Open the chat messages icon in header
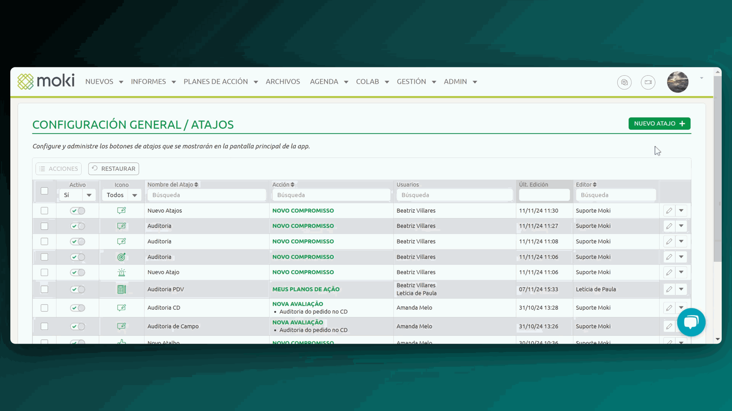The height and width of the screenshot is (411, 732). click(x=624, y=82)
